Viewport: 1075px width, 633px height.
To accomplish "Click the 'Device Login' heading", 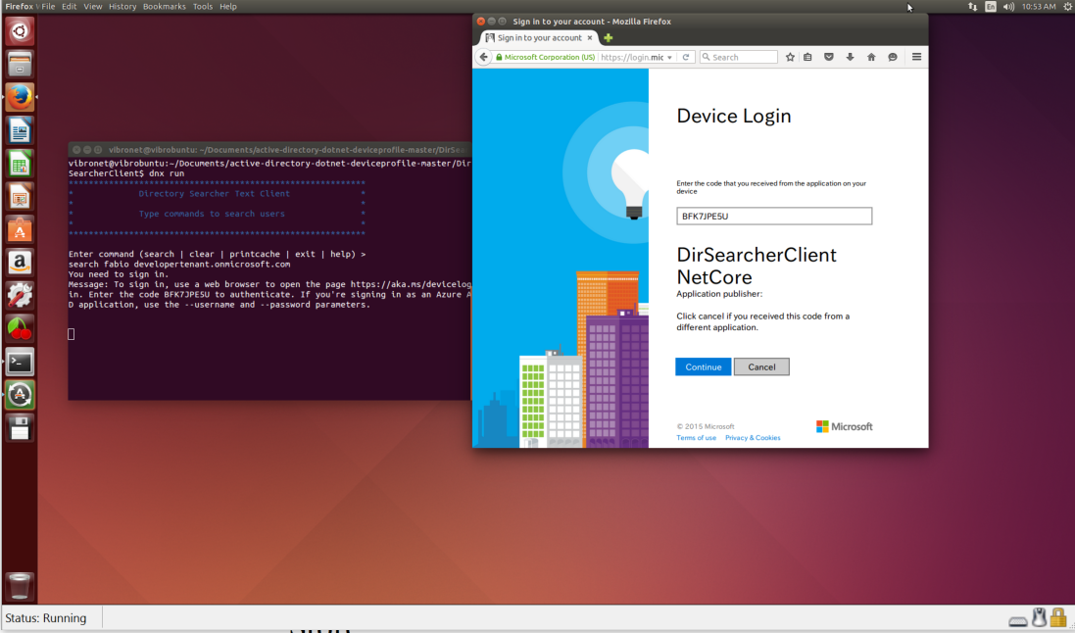I will click(734, 116).
